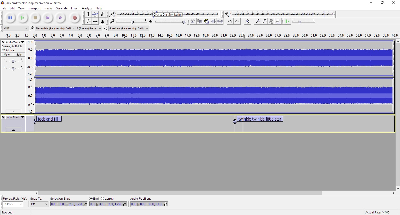The image size is (400, 215).
Task: Pick the Draw (pencil) tool
Action: pos(102,14)
